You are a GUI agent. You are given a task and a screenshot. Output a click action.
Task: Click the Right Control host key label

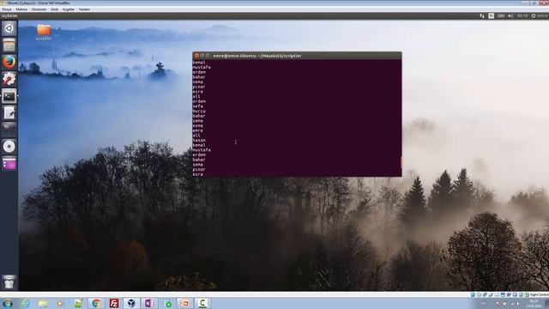[x=540, y=295]
